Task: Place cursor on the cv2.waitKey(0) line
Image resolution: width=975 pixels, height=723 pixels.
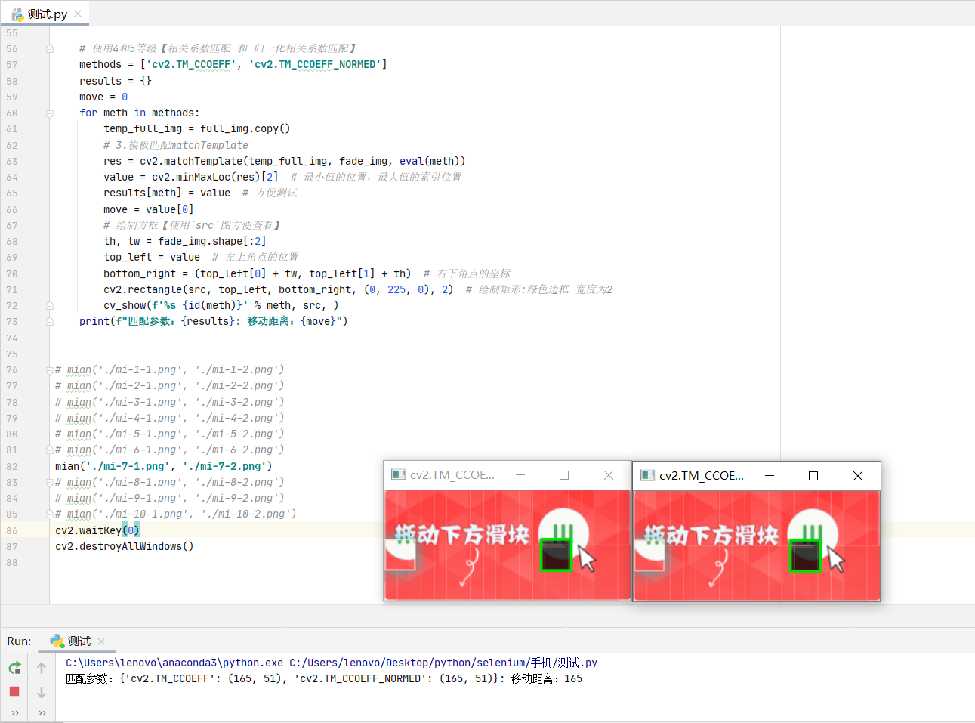Action: (97, 530)
